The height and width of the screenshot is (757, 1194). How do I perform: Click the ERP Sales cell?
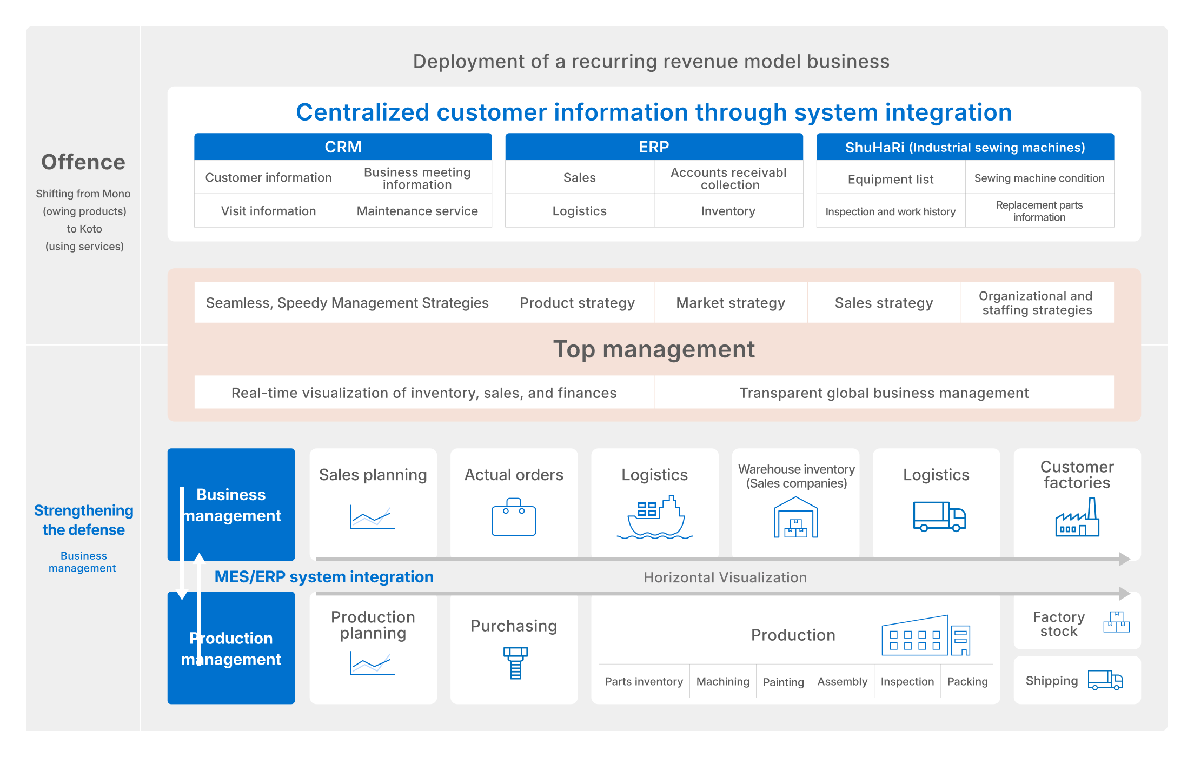[580, 177]
